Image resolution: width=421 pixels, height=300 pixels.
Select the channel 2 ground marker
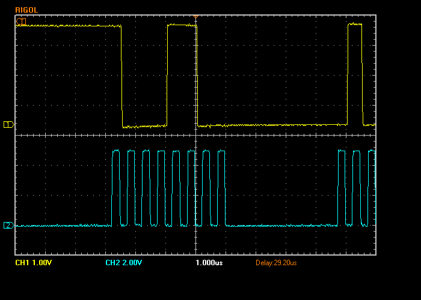(x=8, y=226)
